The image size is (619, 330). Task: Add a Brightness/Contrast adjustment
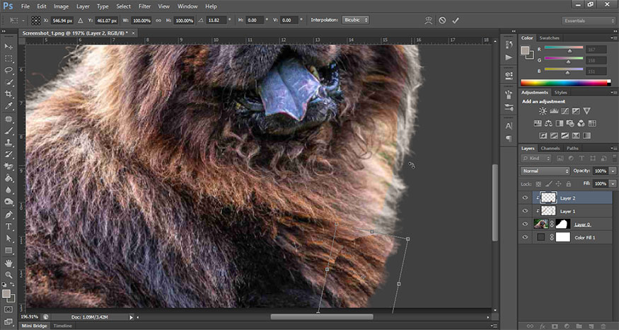point(543,111)
